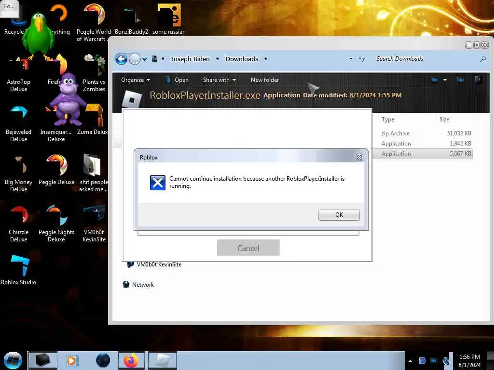Click the volume speaker tray icon
The height and width of the screenshot is (370, 494).
click(445, 360)
